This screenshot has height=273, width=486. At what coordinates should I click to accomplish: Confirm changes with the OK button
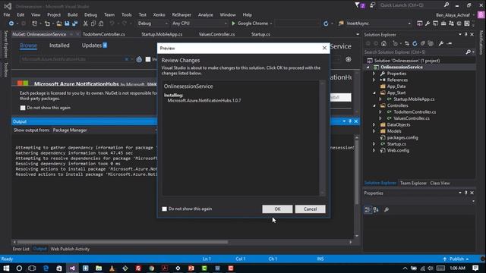(277, 209)
